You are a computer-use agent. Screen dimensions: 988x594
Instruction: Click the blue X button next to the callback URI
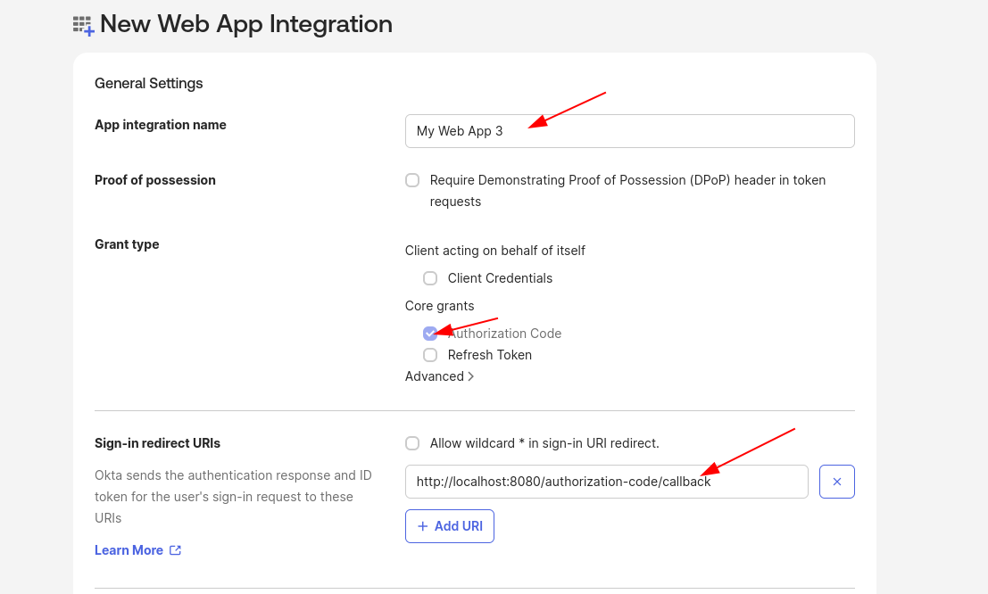(836, 481)
